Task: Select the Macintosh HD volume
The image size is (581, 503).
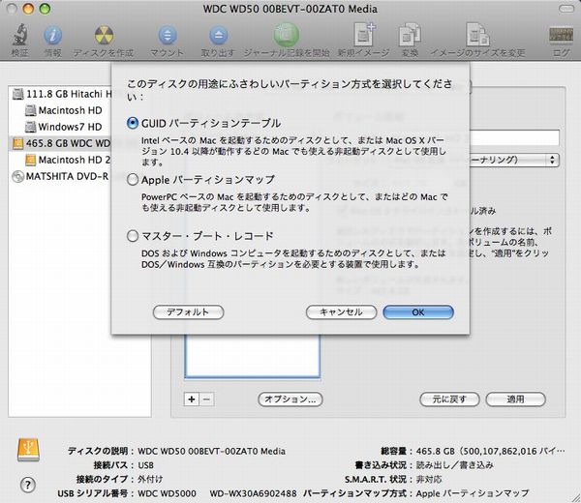Action: click(64, 110)
